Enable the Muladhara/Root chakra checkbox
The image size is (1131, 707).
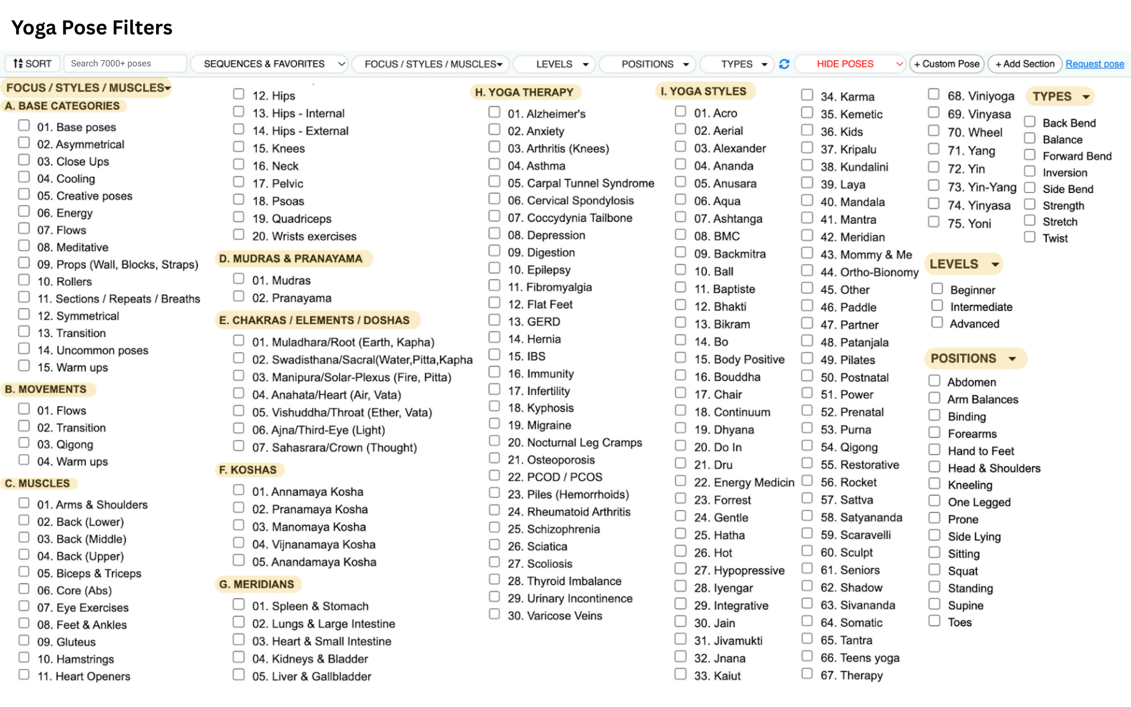click(238, 340)
